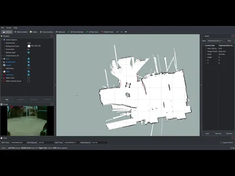Screen dimensions: 235x176
Task: Click the Reset button in status bar
Action: (3, 148)
